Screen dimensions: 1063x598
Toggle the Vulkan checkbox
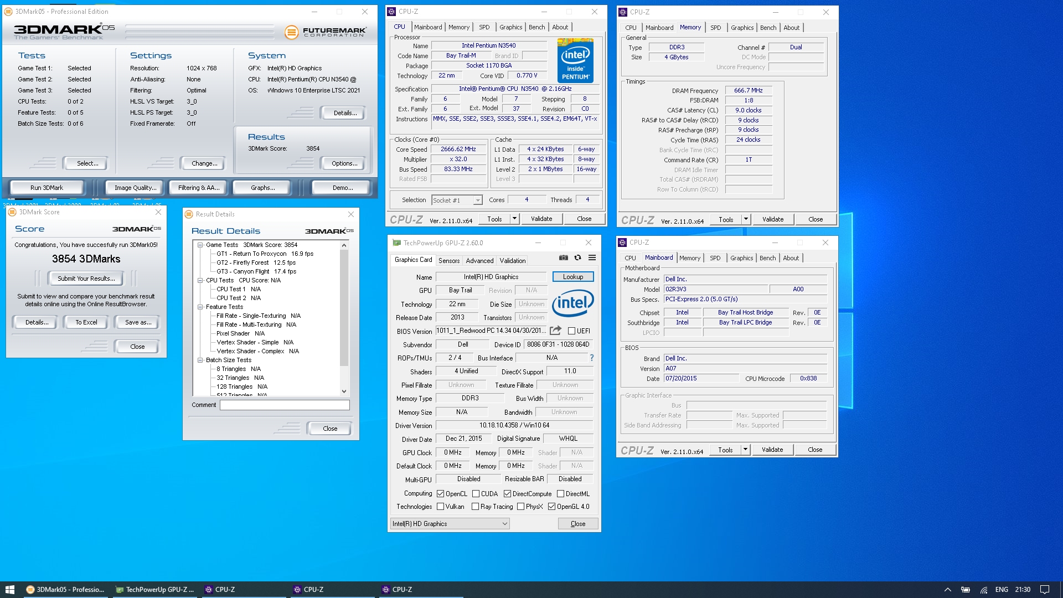tap(441, 507)
